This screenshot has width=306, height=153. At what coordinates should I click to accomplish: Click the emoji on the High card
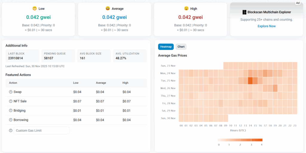pyautogui.click(x=186, y=9)
